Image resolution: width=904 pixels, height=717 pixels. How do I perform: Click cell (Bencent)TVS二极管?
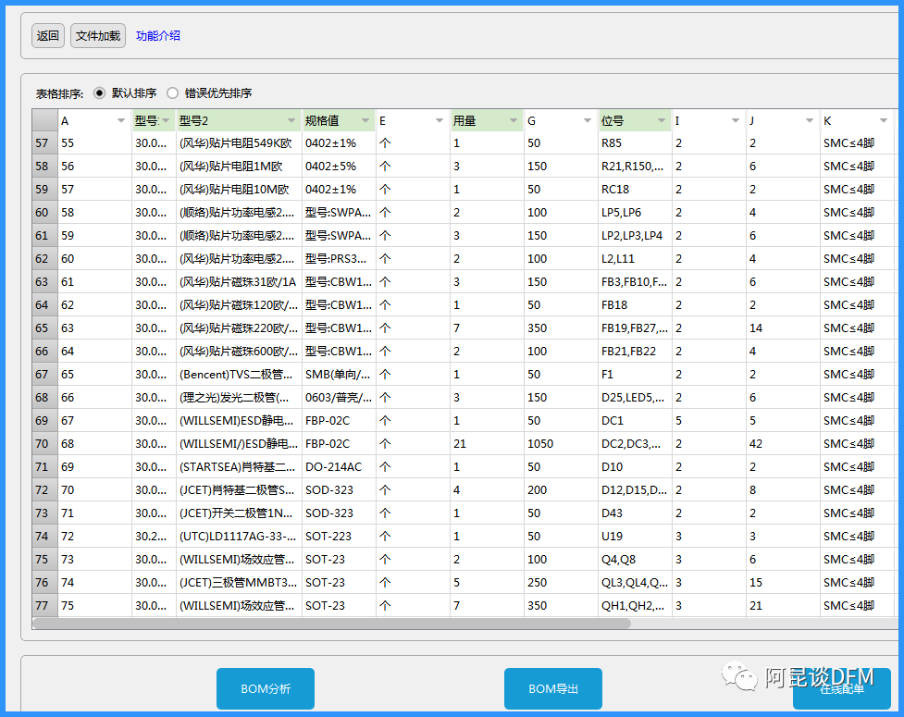pos(239,374)
